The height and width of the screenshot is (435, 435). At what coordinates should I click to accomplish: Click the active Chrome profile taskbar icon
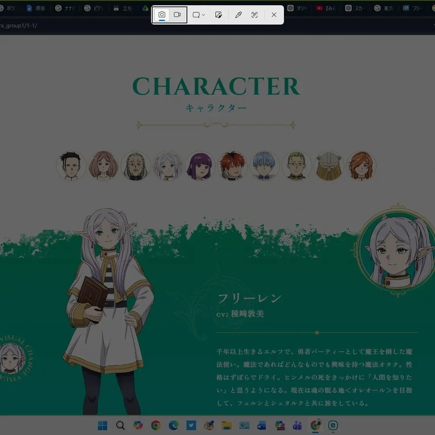[315, 425]
